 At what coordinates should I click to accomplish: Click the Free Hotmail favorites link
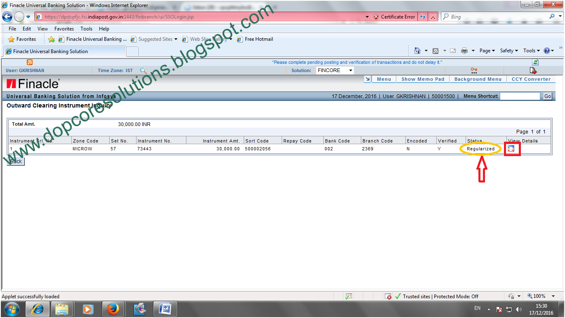(255, 39)
